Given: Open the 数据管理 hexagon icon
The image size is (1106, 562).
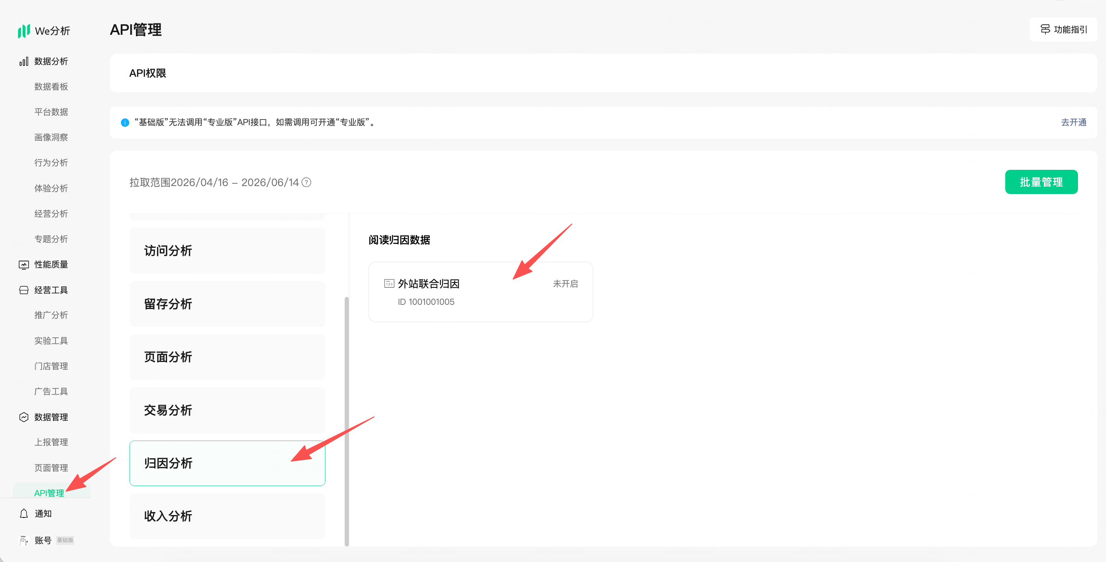Looking at the screenshot, I should (23, 417).
